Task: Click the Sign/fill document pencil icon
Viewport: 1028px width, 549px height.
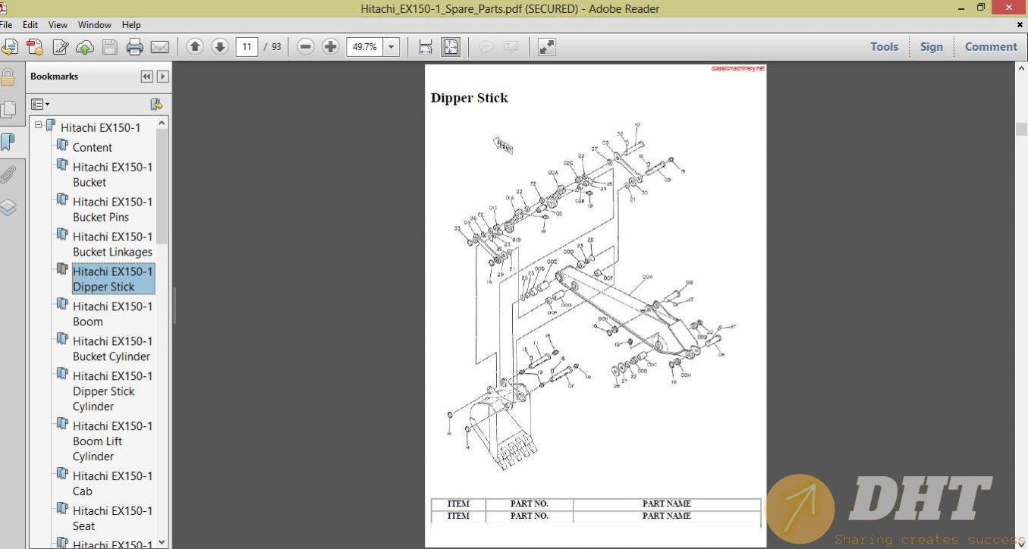Action: [60, 47]
